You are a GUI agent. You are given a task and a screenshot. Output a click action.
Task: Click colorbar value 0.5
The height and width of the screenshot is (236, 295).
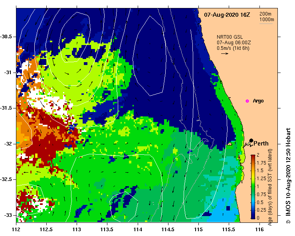260,203
